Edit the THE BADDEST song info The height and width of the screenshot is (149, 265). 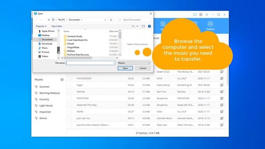point(222,78)
